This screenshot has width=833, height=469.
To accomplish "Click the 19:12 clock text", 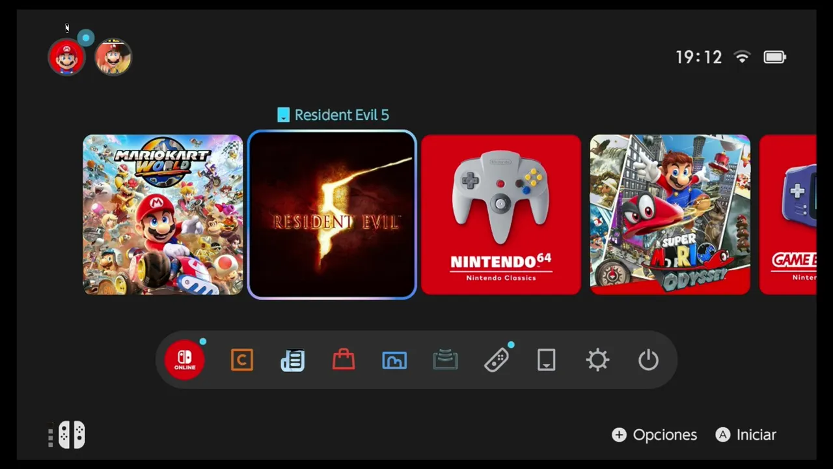I will (699, 57).
